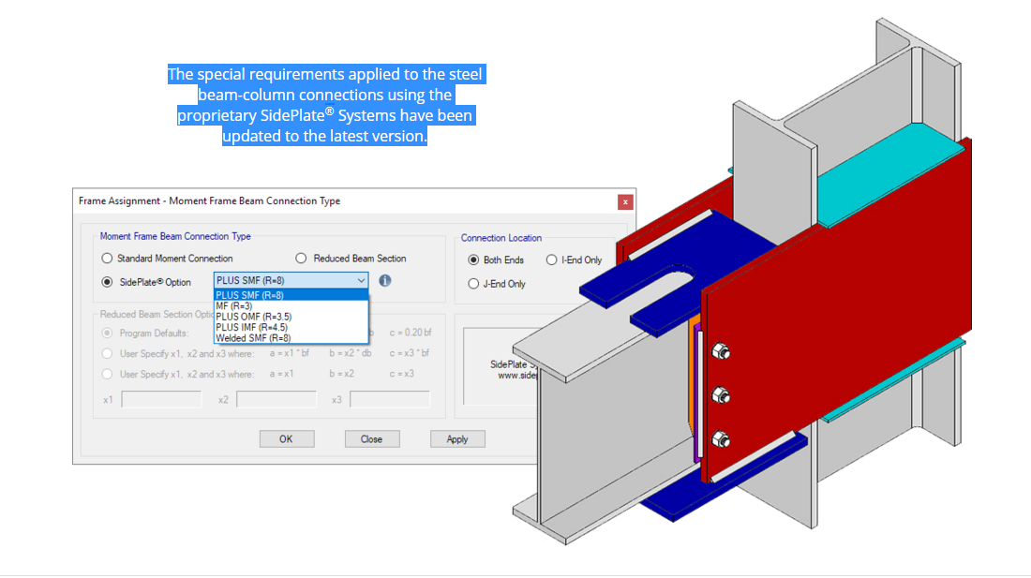Click the 'b = x2 * db' formula text
The width and height of the screenshot is (1031, 578).
tap(351, 353)
